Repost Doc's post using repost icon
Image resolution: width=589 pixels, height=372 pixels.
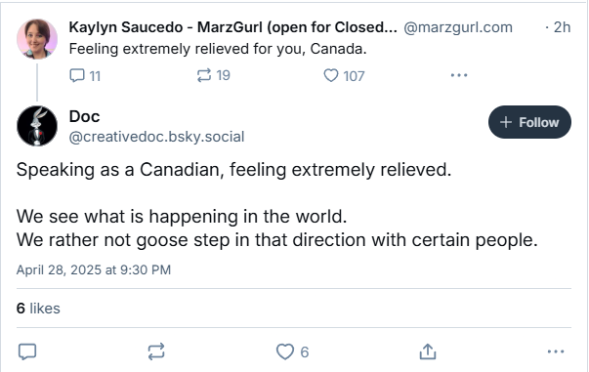tap(156, 351)
